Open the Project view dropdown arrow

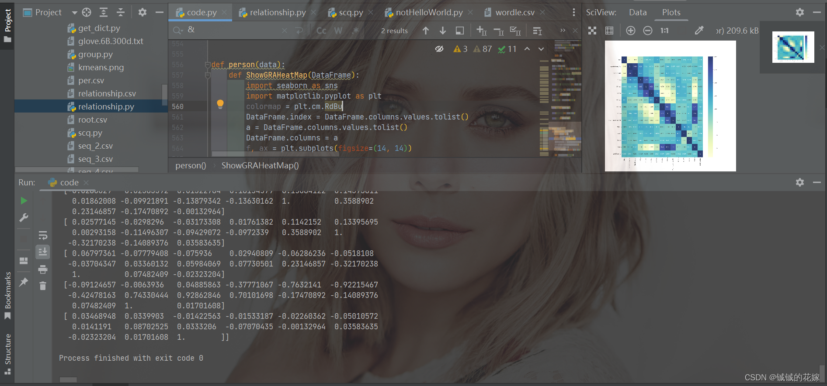pyautogui.click(x=74, y=13)
